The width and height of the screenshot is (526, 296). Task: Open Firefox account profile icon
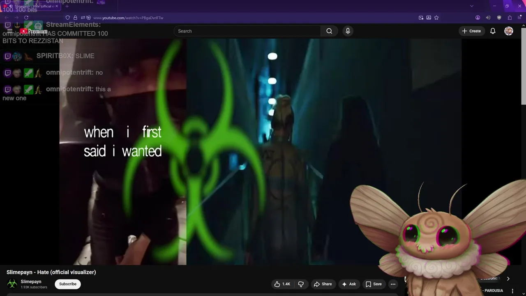pyautogui.click(x=478, y=18)
